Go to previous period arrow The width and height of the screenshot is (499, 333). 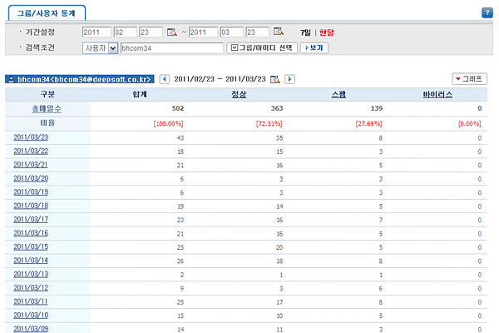tap(164, 79)
